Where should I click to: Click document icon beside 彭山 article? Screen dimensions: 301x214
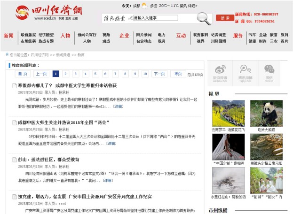coord(15,160)
